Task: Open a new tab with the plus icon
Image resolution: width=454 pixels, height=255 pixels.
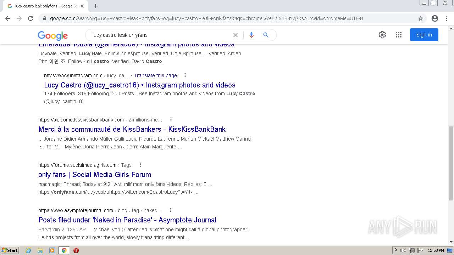Action: point(96,6)
